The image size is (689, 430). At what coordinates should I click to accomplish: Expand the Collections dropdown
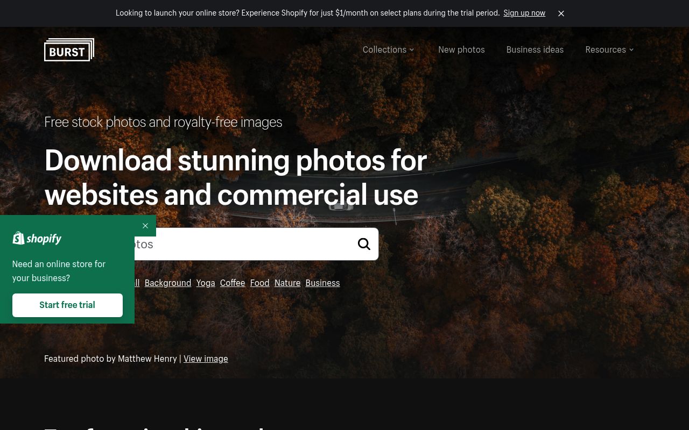click(x=384, y=49)
